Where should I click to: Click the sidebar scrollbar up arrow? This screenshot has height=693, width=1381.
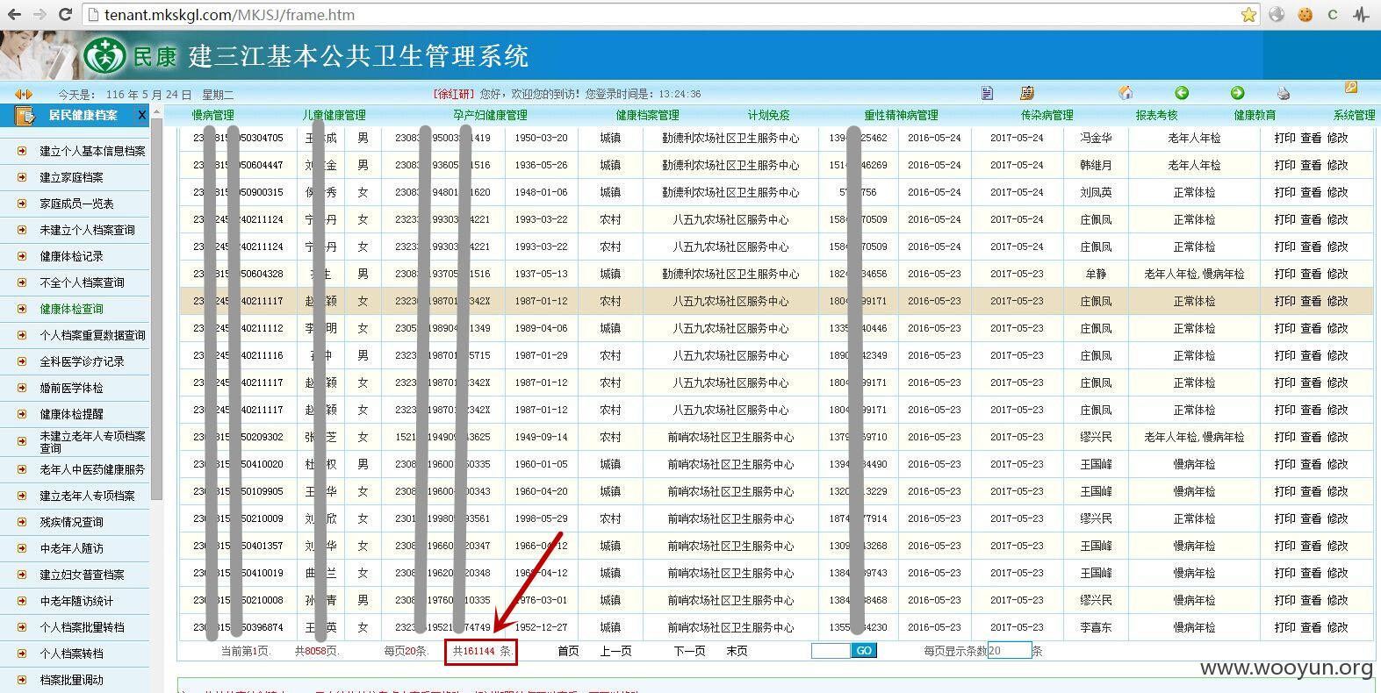(157, 111)
